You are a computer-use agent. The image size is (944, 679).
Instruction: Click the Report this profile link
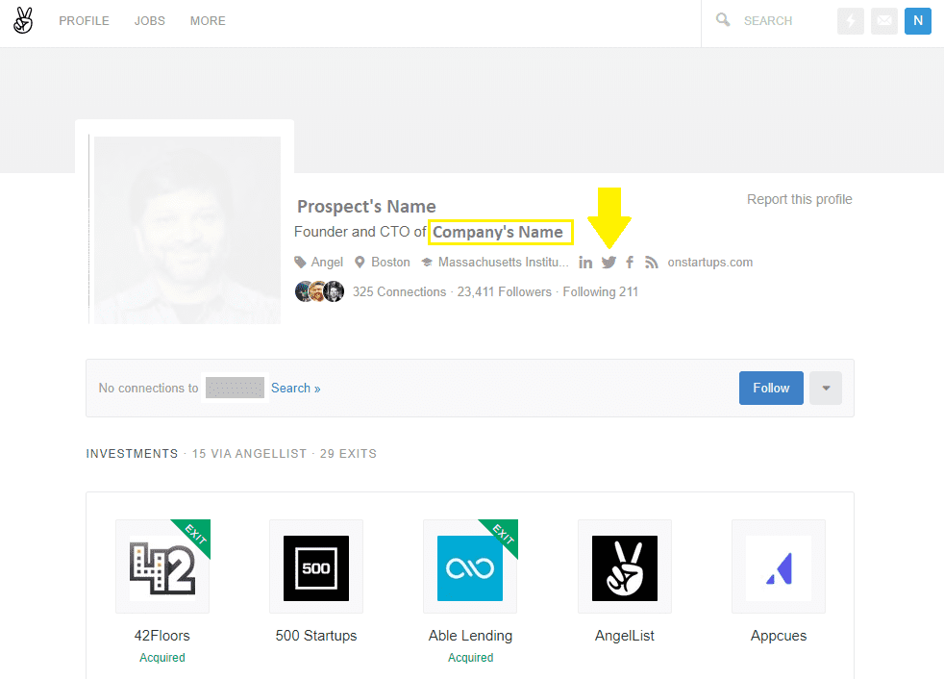pos(799,199)
